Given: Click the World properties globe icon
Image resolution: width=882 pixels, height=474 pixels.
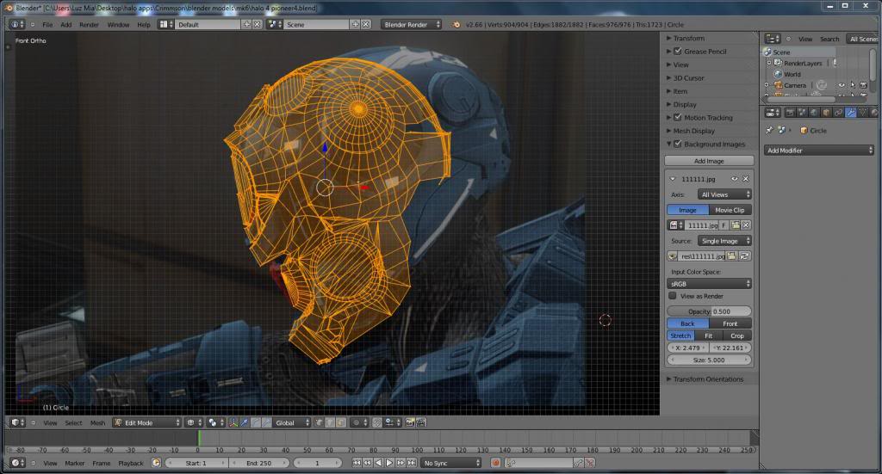Looking at the screenshot, I should coord(814,112).
